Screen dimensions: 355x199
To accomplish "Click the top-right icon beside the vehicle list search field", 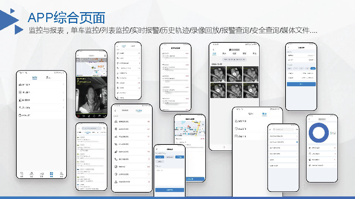I will (104, 128).
